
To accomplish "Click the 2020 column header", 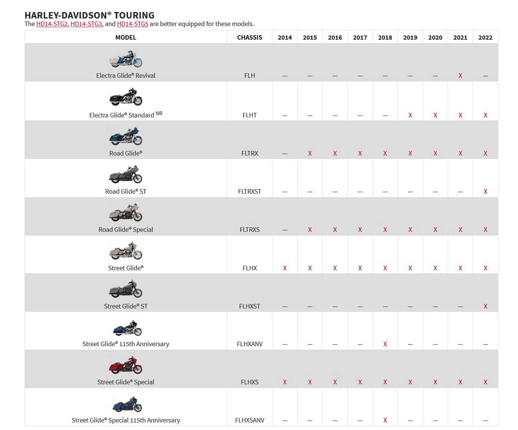I will [x=435, y=38].
